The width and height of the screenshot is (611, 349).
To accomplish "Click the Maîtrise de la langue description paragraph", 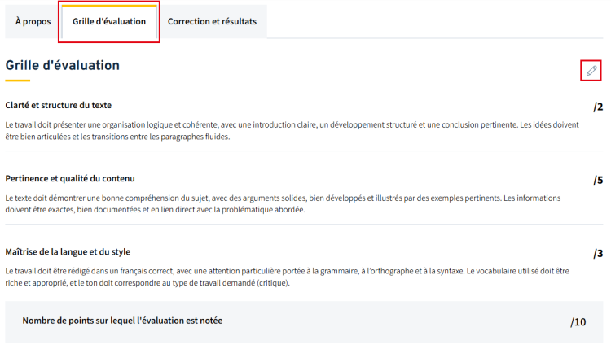I will (x=288, y=277).
